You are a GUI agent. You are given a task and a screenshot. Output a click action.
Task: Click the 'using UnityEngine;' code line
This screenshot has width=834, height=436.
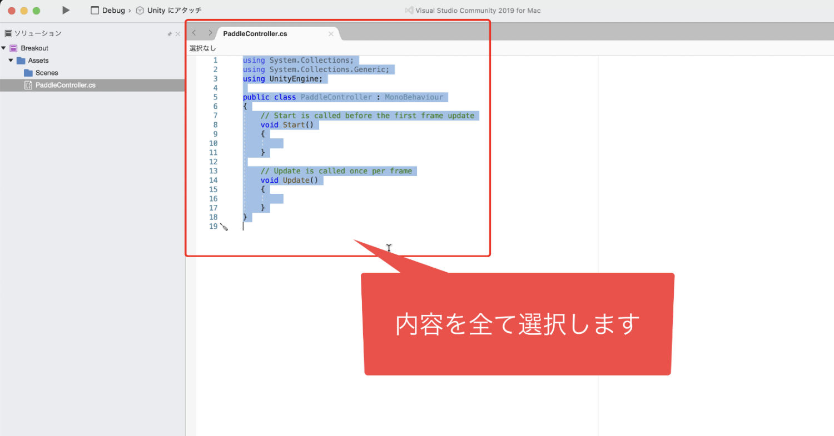tap(282, 79)
